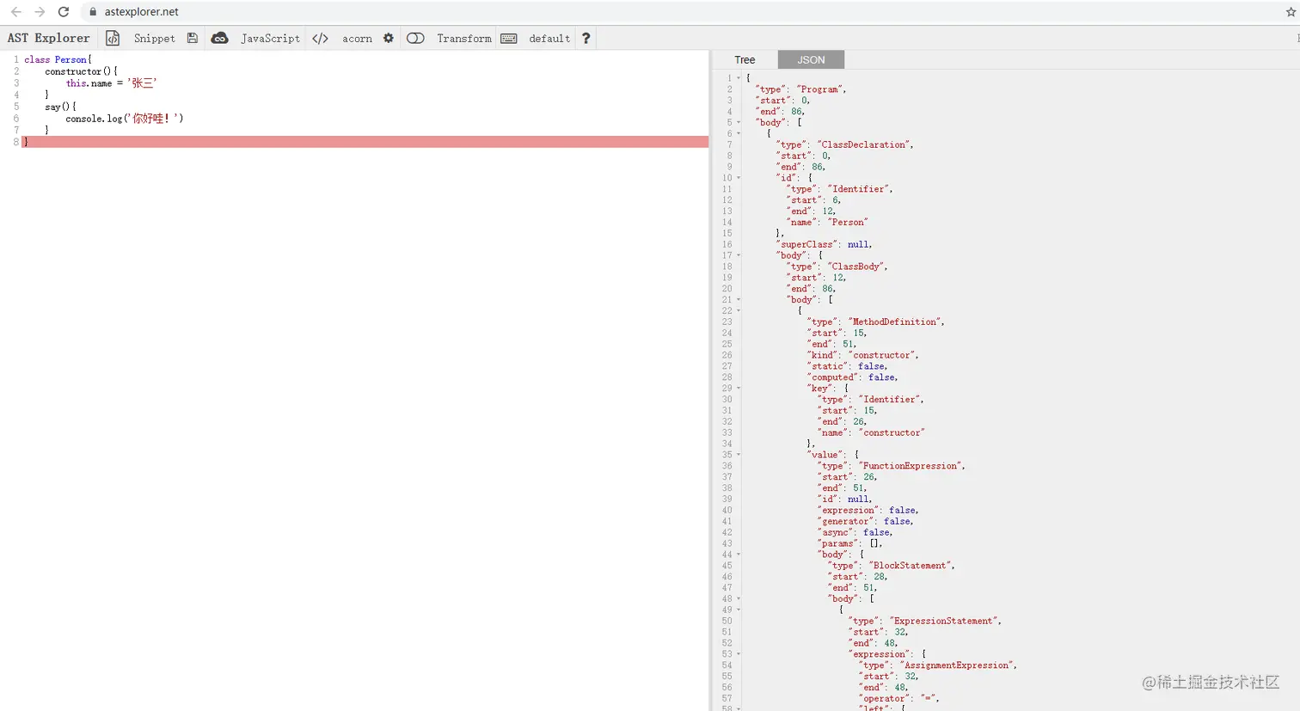Collapse the BlockStatement "body" array at line 48

(x=739, y=599)
